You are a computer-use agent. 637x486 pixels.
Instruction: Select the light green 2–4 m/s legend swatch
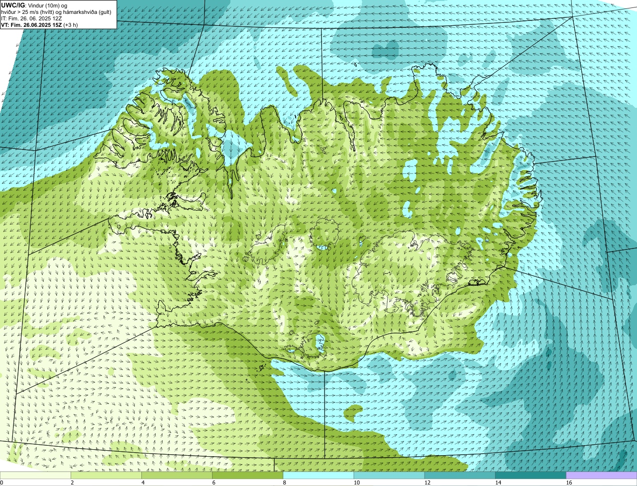coord(106,476)
